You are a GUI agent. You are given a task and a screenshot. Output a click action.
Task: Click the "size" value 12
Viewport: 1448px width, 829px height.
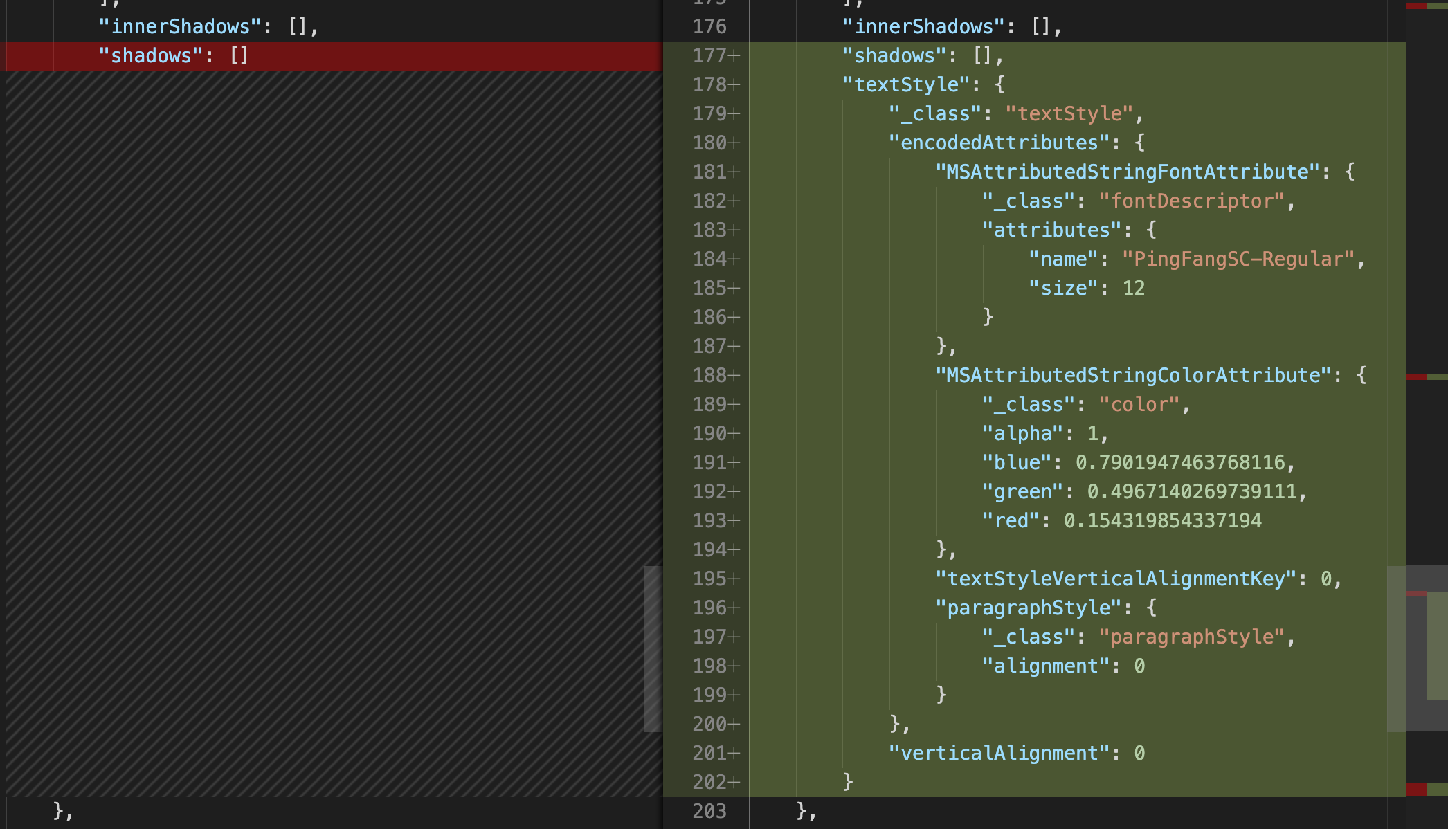1133,288
